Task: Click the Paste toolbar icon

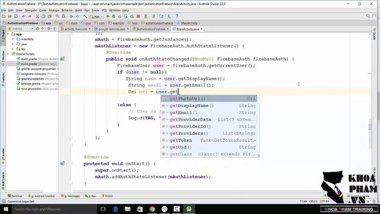Action: tap(49, 16)
